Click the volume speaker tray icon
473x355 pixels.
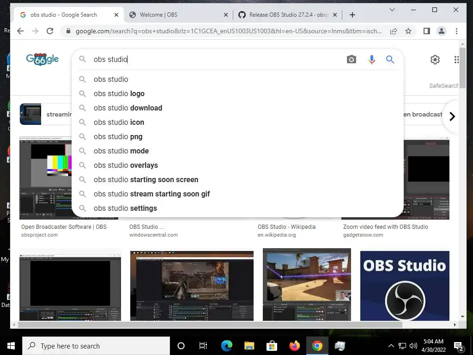pos(413,346)
